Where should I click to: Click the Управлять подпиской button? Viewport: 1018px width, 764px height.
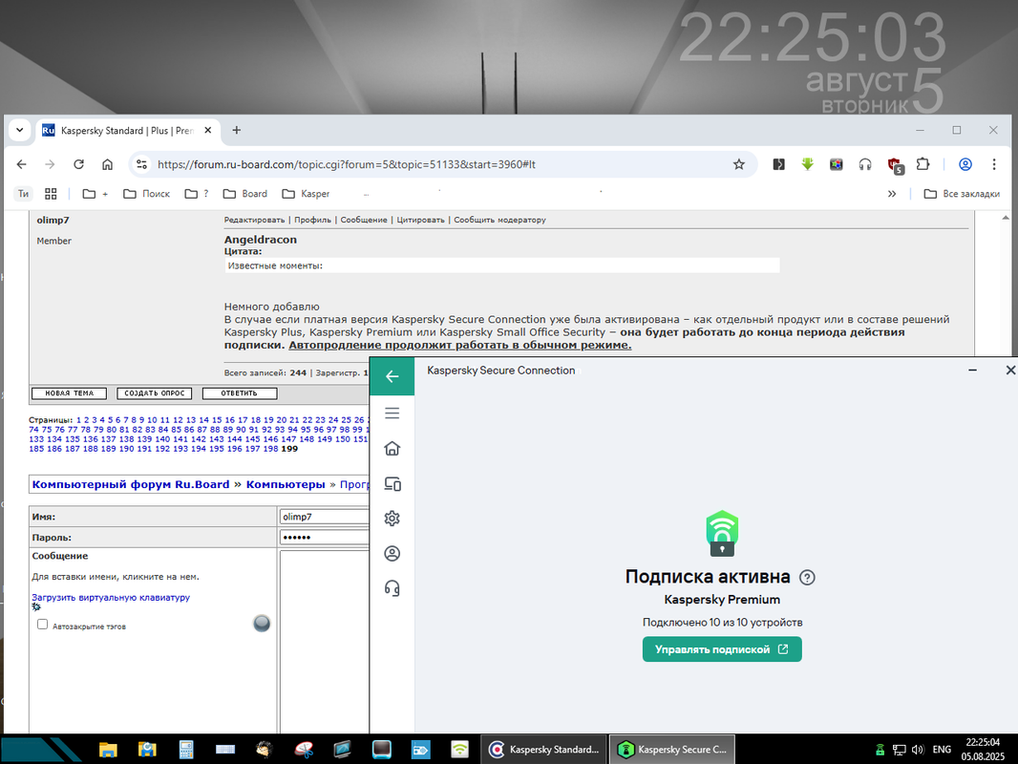coord(722,649)
